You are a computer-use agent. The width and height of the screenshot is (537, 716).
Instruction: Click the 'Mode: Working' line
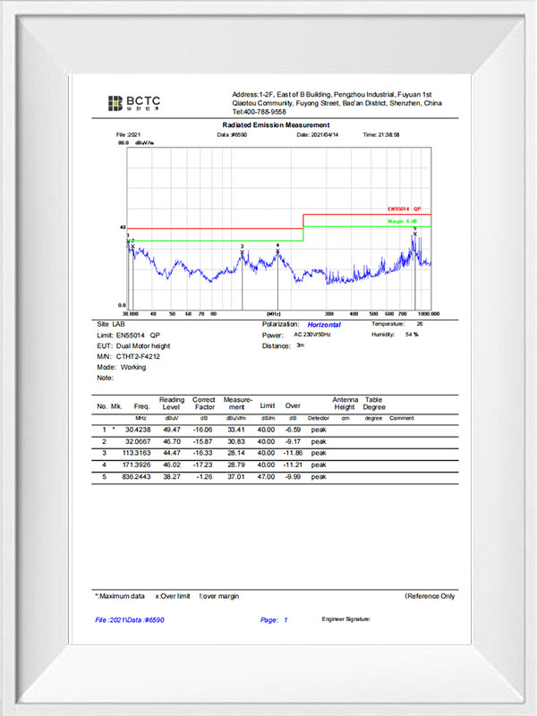click(x=122, y=367)
